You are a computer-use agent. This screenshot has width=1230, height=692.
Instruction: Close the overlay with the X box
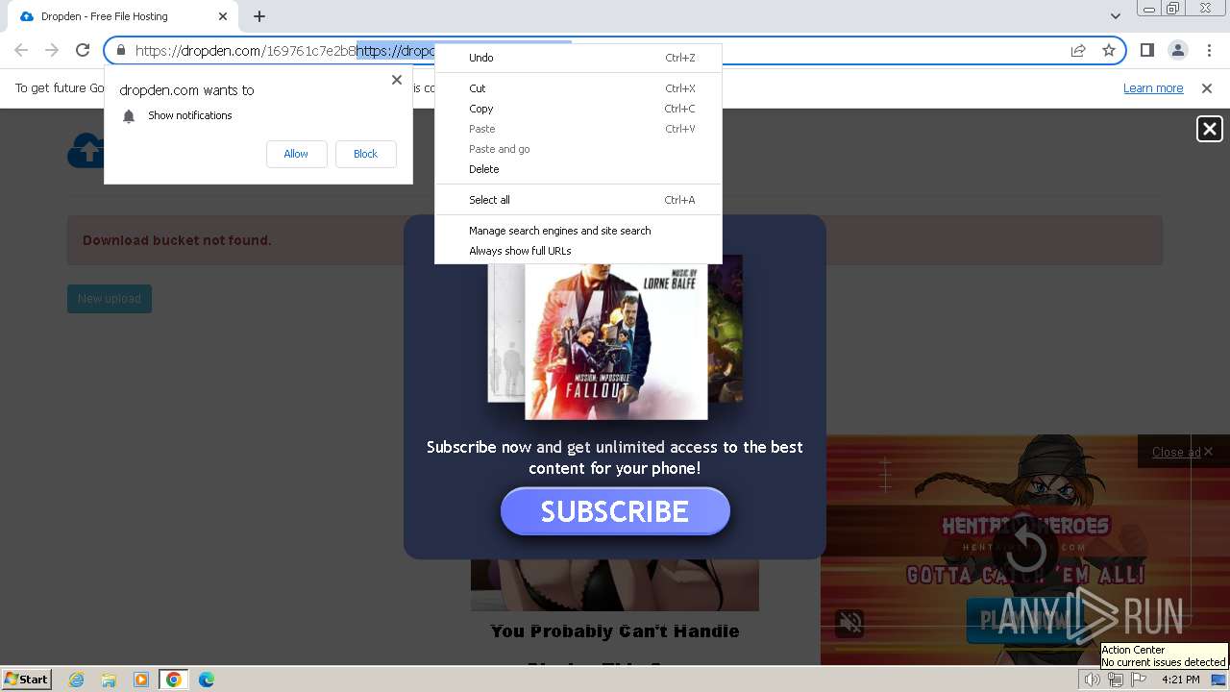1209,129
